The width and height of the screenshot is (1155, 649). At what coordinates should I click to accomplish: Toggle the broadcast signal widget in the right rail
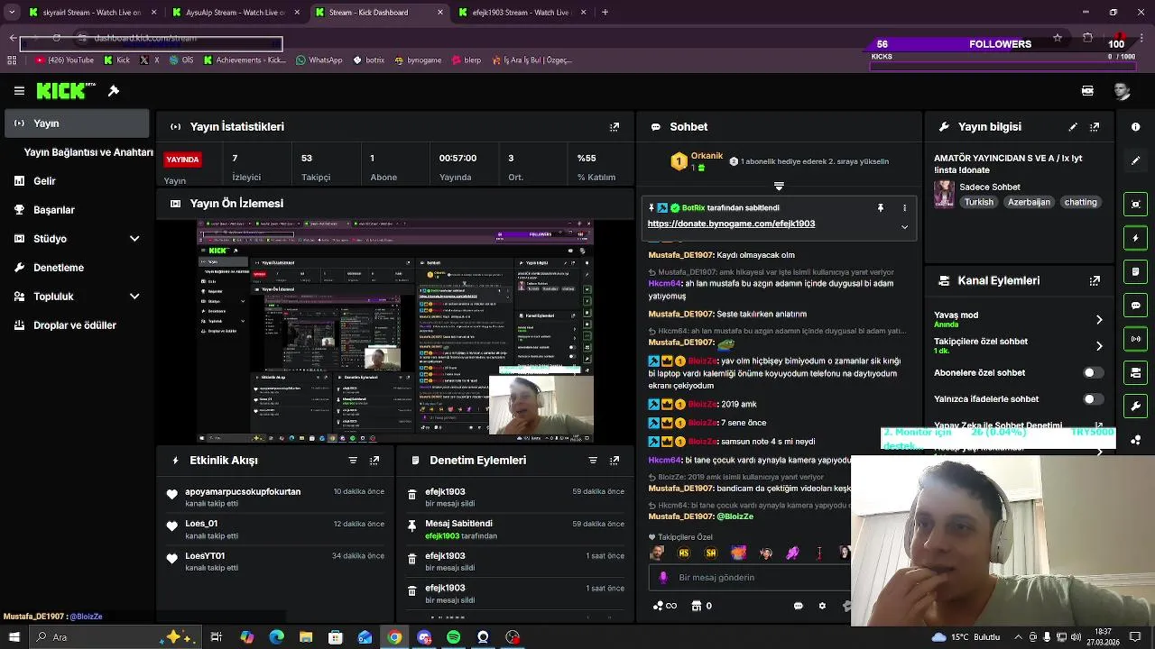tap(1136, 339)
